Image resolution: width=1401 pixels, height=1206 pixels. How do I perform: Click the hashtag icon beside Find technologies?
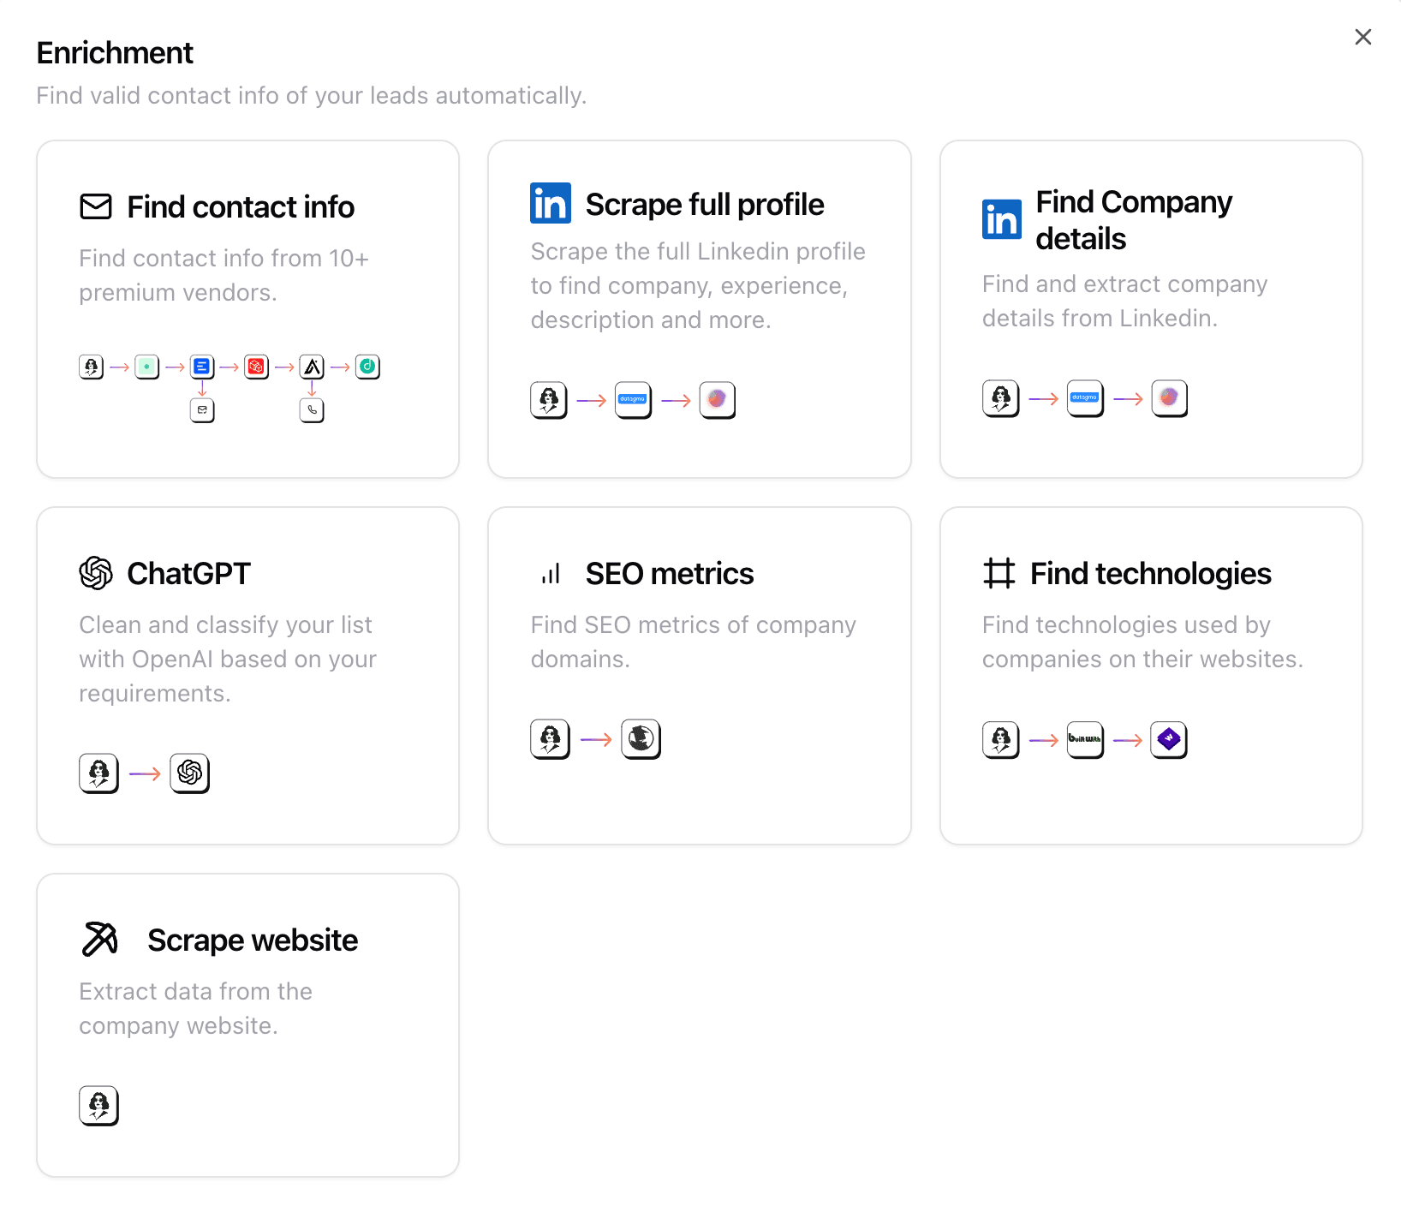999,573
